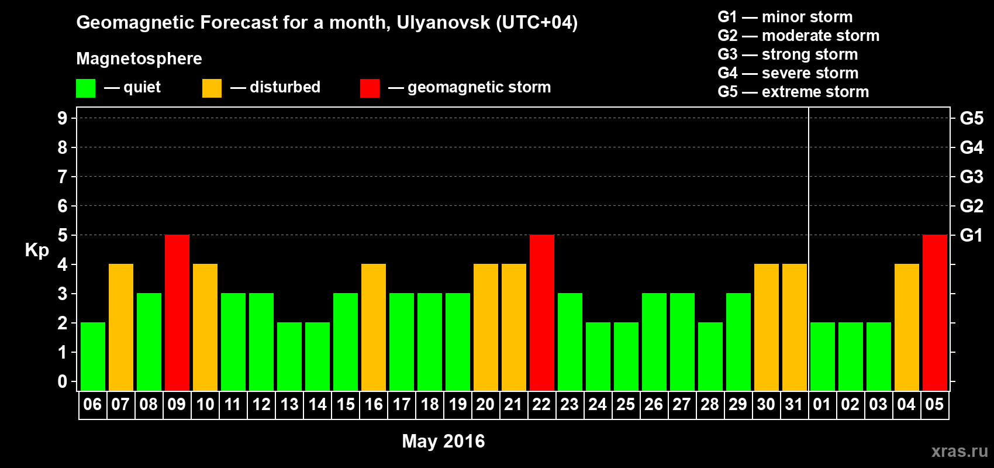Click the red bar for day 09

click(177, 313)
